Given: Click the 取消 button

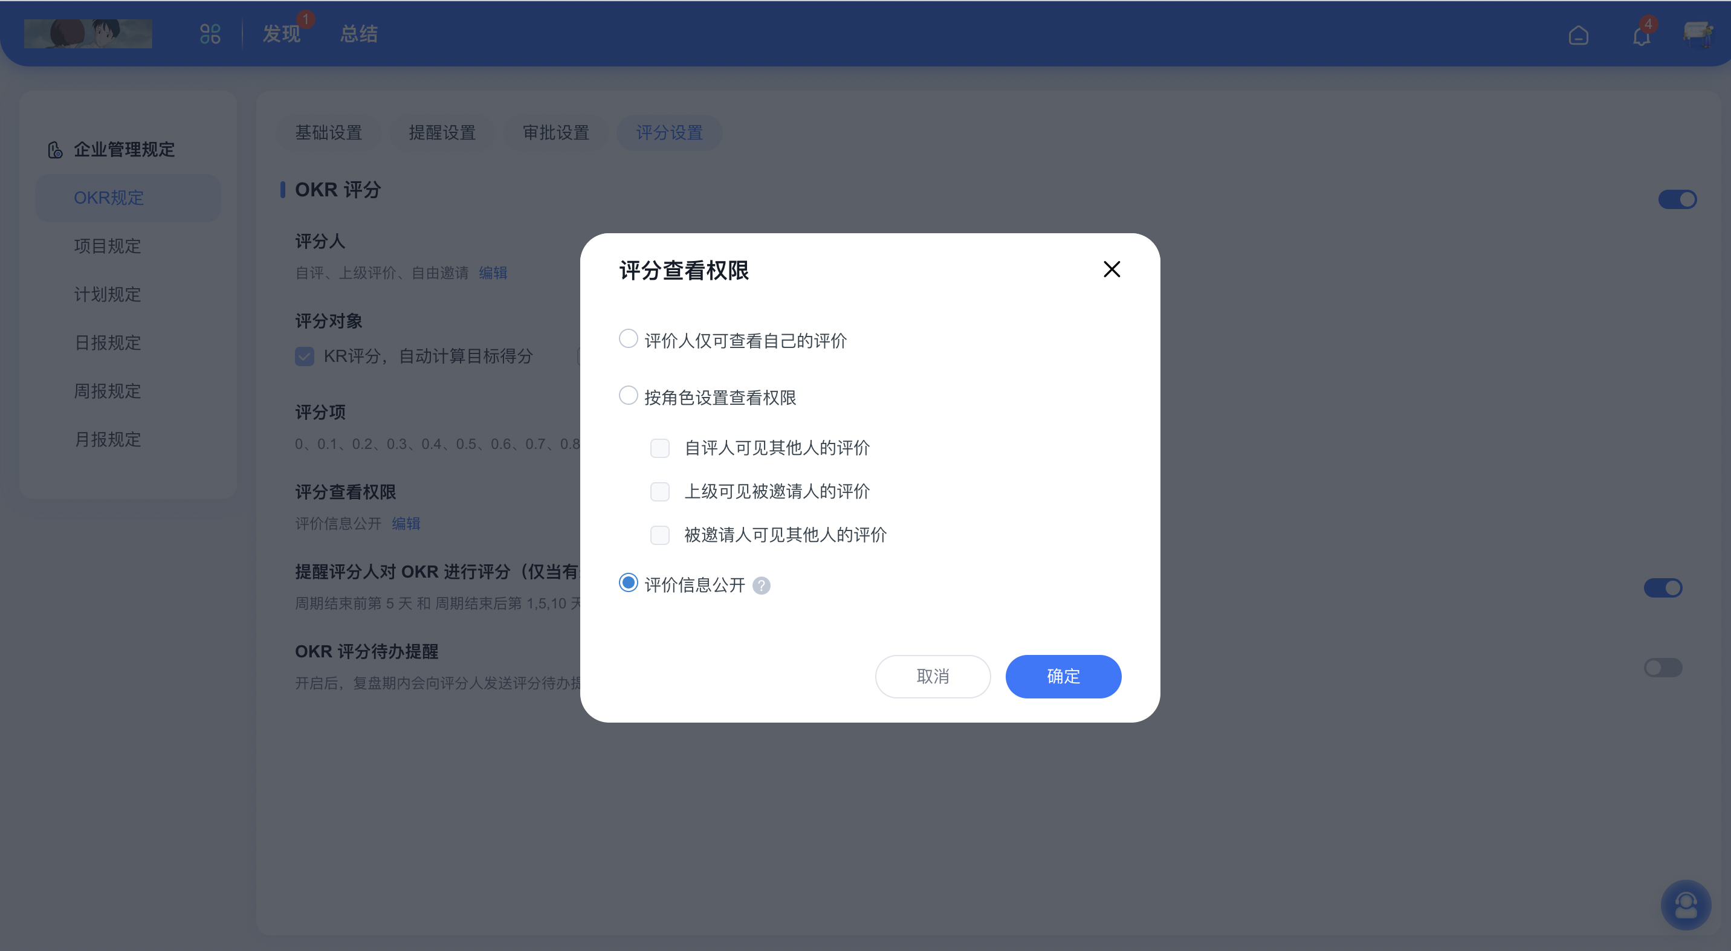Looking at the screenshot, I should click(933, 676).
